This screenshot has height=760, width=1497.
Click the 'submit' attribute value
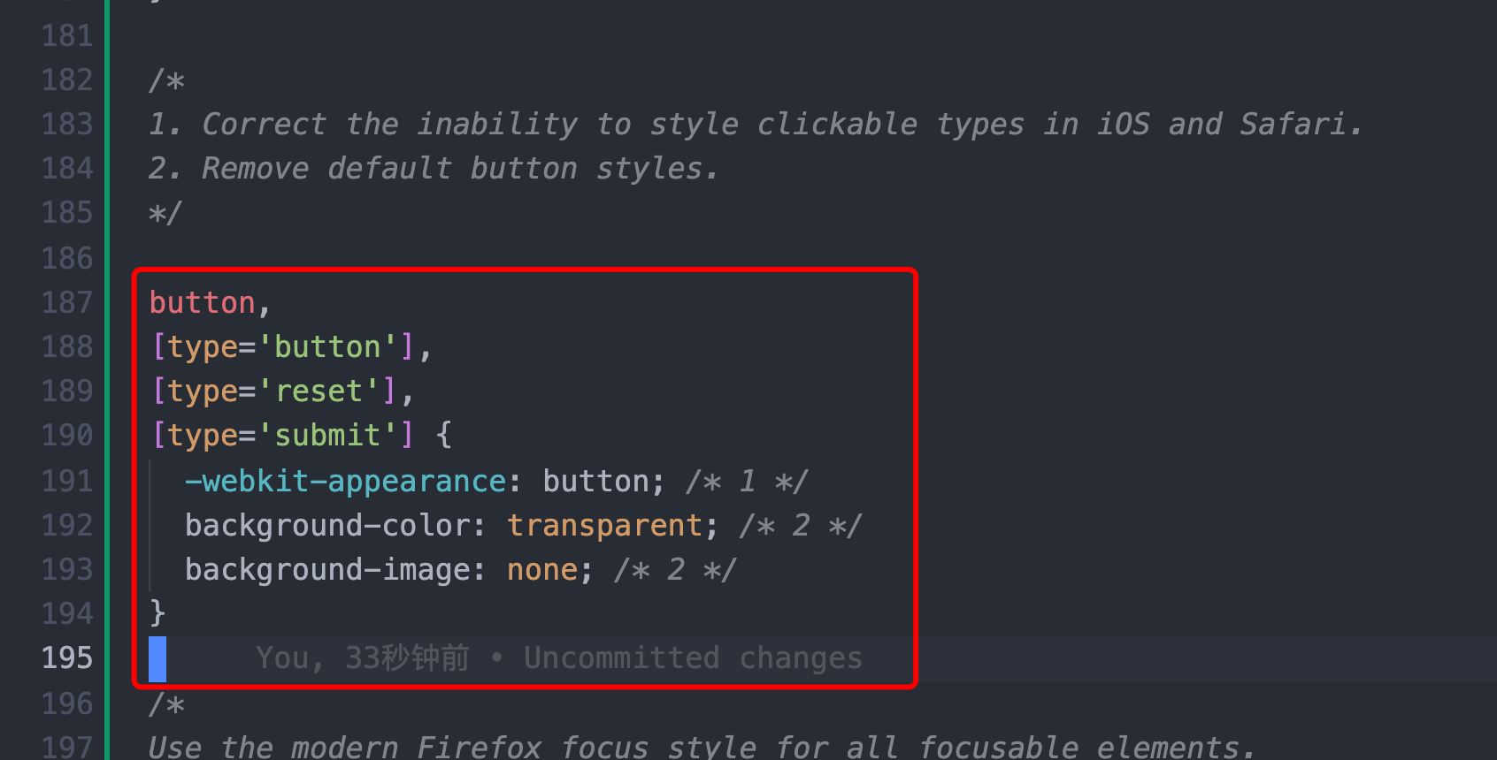[327, 436]
